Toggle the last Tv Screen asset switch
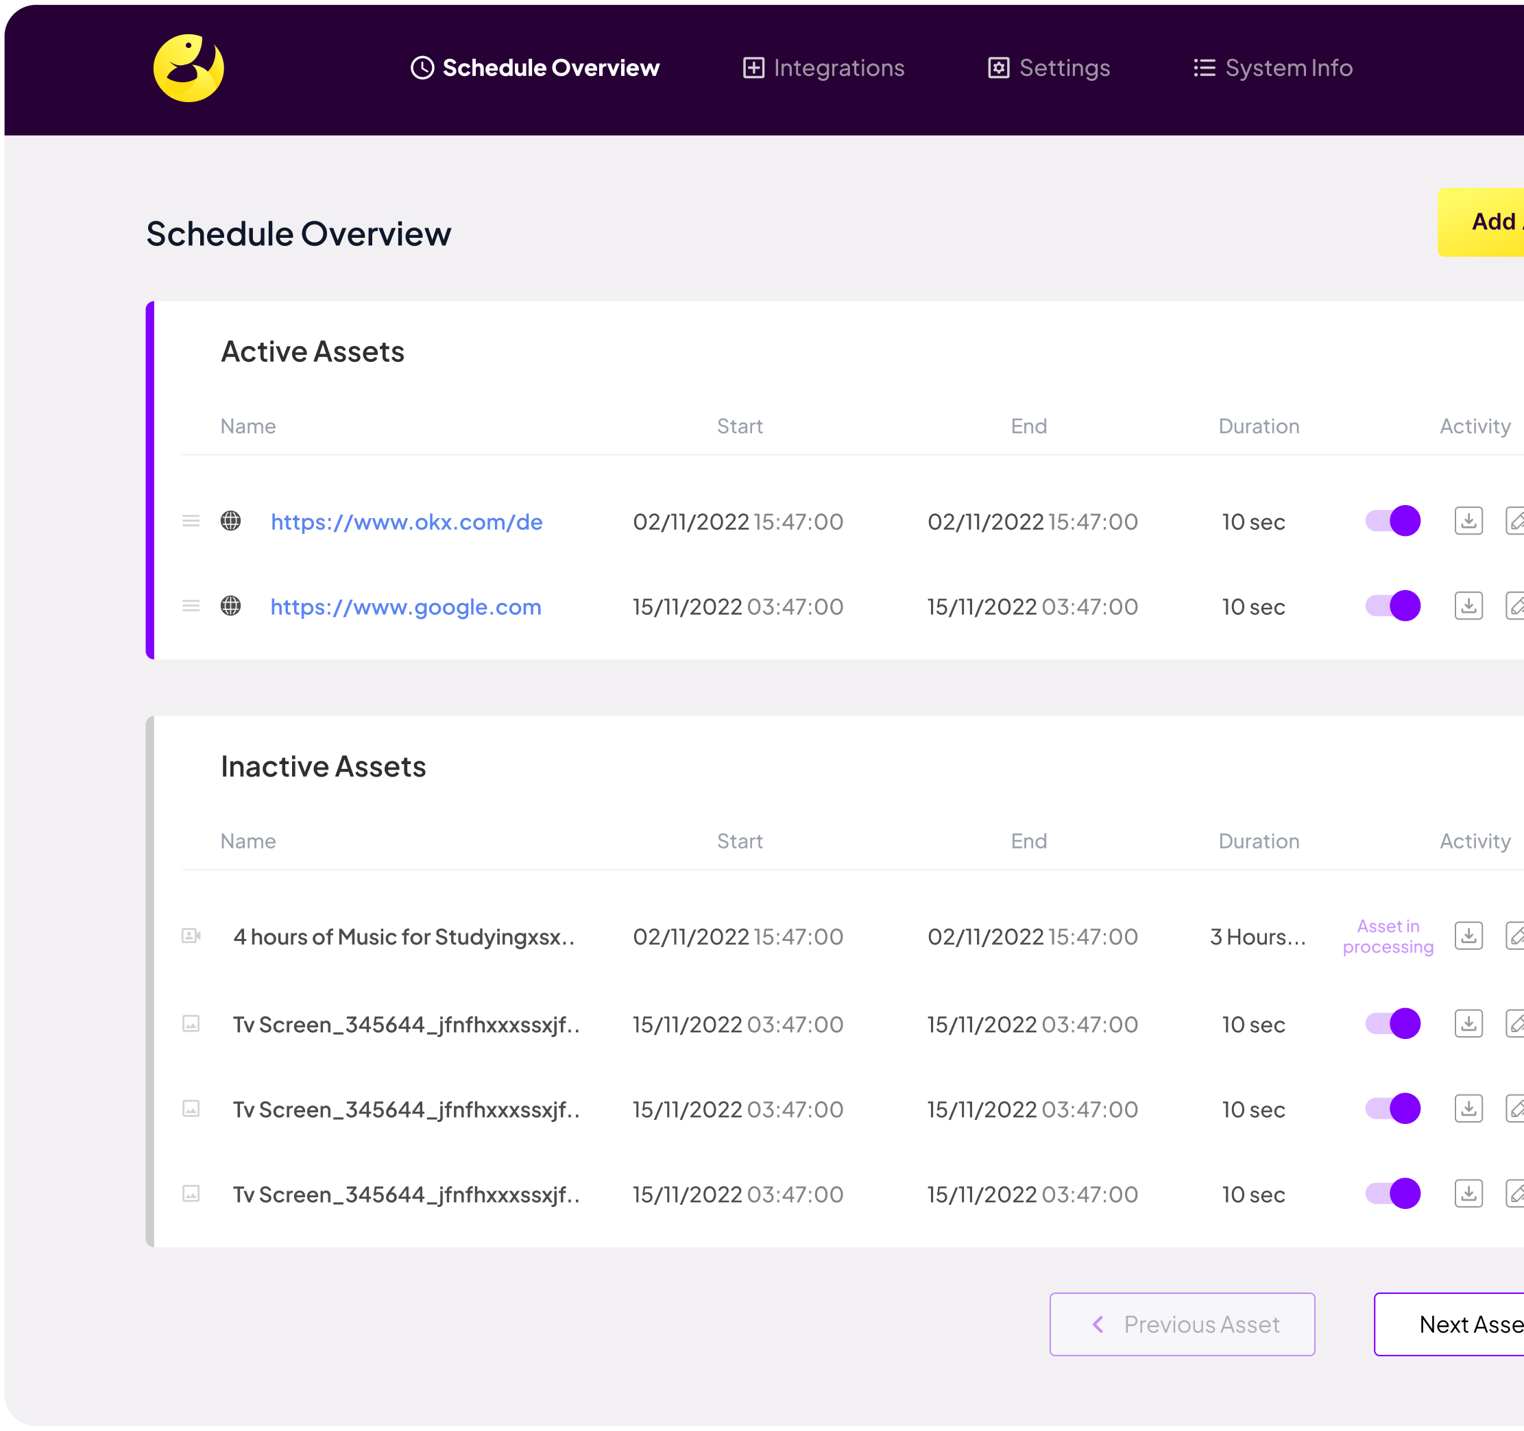This screenshot has height=1431, width=1524. (1392, 1193)
